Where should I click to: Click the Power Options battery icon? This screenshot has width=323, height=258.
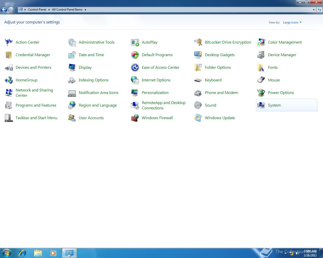coord(261,93)
